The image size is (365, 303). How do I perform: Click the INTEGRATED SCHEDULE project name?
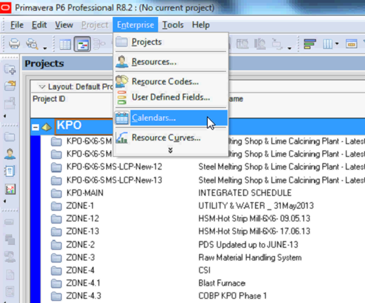tap(245, 193)
